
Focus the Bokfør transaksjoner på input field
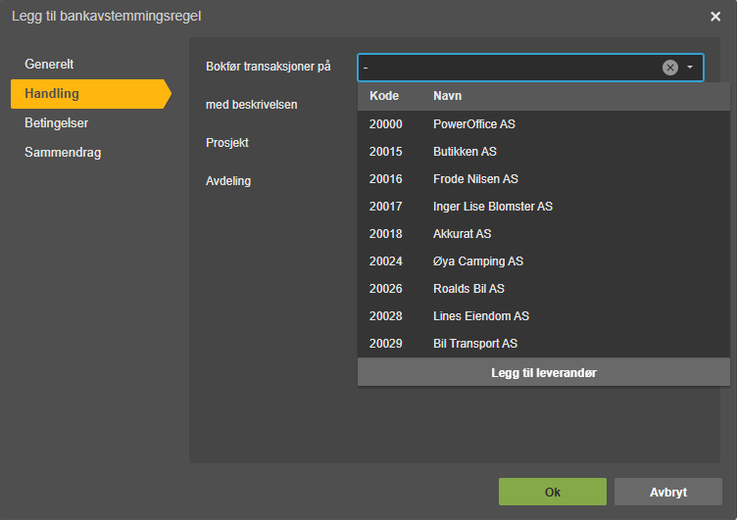click(510, 68)
